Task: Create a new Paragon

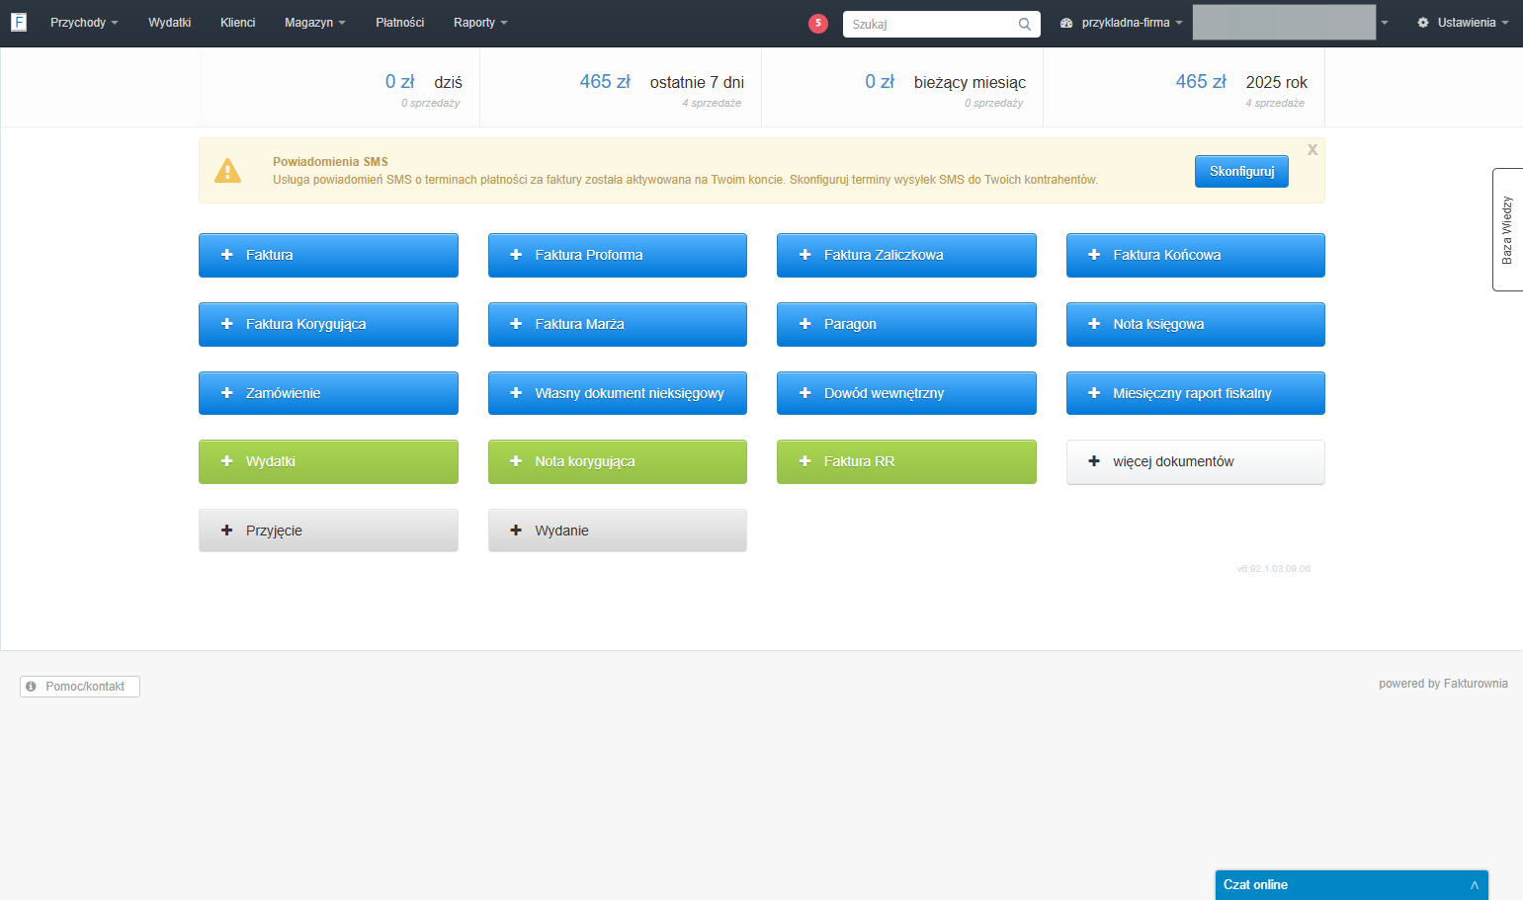Action: [906, 324]
